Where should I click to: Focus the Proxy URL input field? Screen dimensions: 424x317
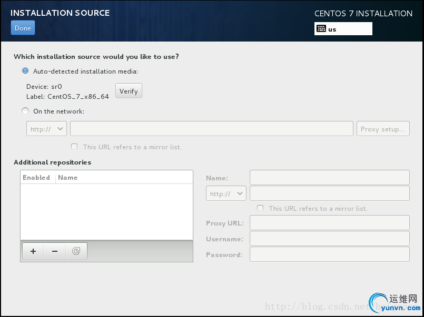point(330,222)
